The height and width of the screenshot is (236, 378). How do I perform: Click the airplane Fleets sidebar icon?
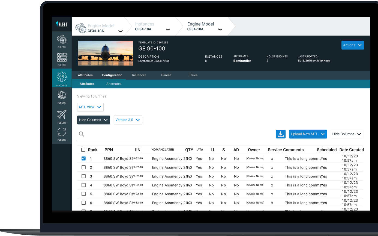coord(62,115)
